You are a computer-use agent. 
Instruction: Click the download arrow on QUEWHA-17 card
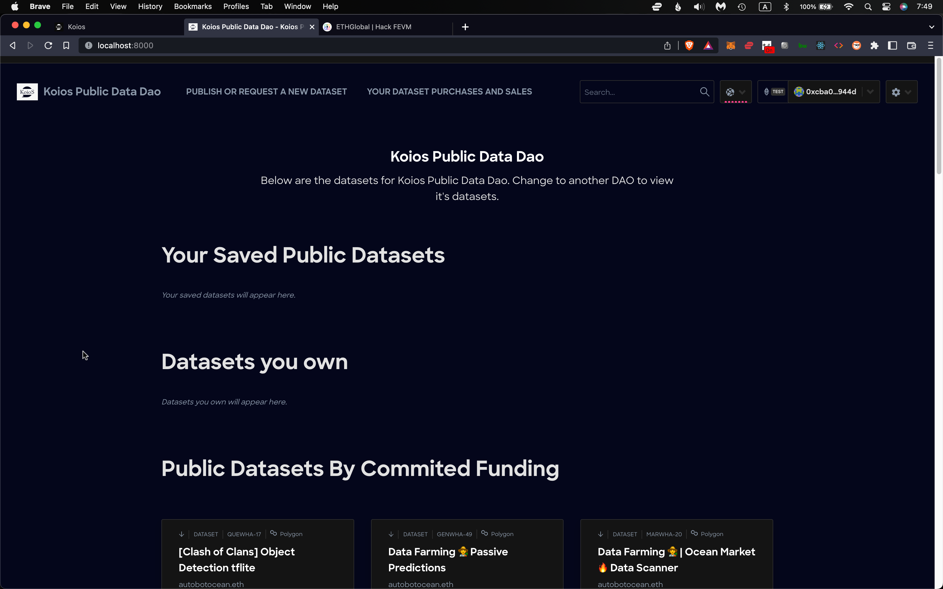(x=181, y=534)
